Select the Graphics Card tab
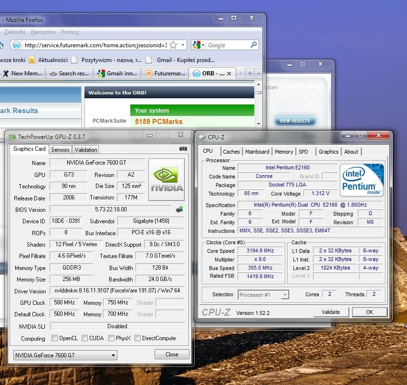Screen dimensions: 407x385 coord(29,149)
